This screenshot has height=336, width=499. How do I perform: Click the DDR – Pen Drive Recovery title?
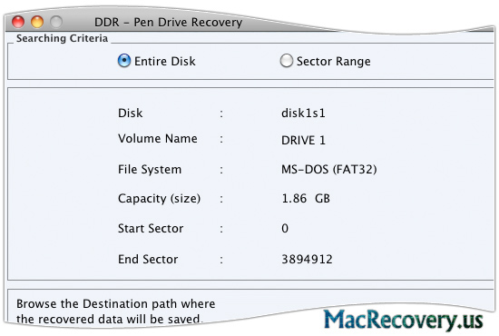pos(169,23)
